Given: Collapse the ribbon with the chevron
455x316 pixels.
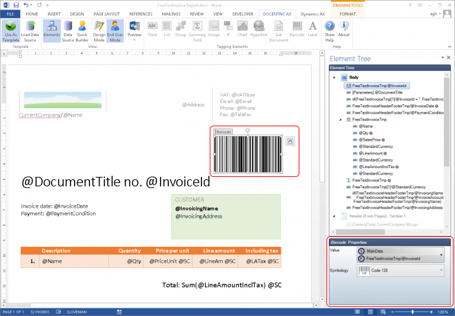Looking at the screenshot, I should (x=450, y=46).
